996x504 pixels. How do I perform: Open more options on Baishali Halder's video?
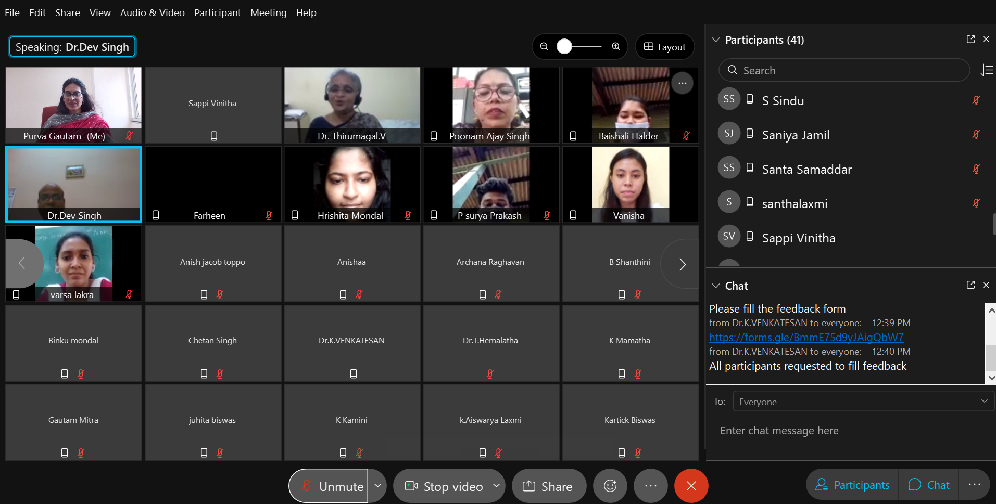682,83
